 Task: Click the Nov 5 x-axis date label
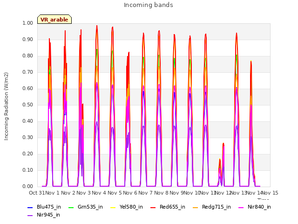tap(115, 193)
